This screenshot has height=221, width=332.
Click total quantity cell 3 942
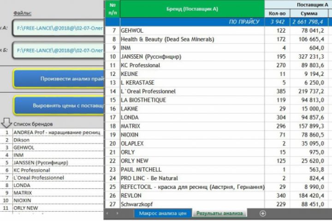[x=277, y=22]
